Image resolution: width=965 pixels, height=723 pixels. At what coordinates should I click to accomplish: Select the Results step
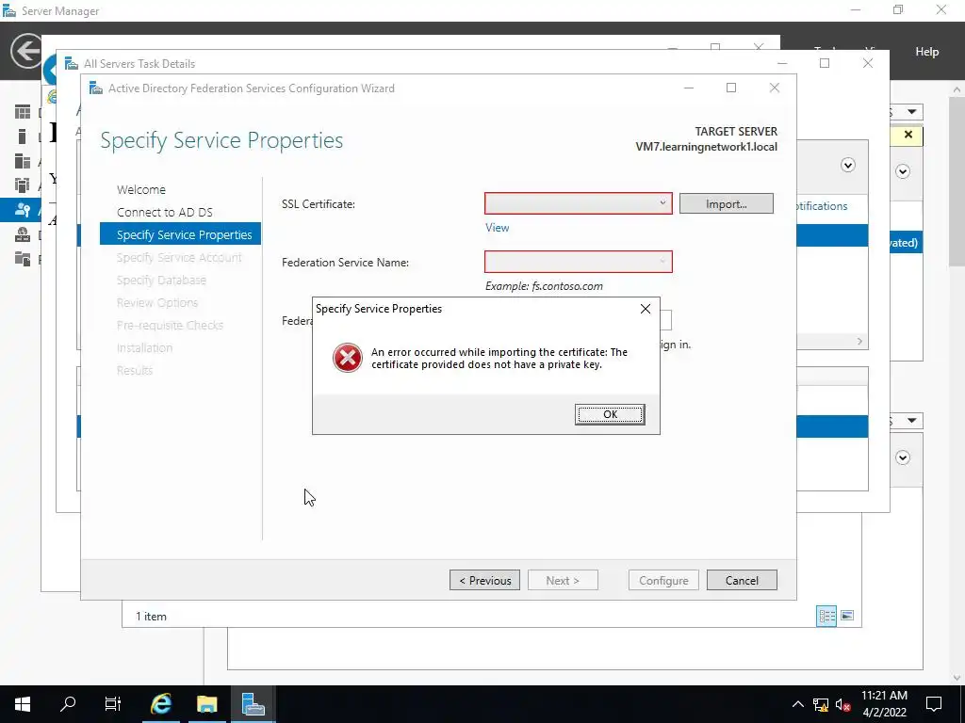(134, 370)
